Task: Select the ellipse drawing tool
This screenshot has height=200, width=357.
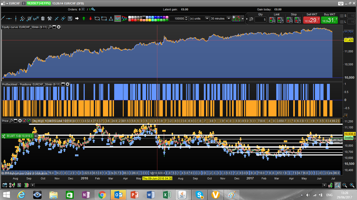Action: click(97, 18)
